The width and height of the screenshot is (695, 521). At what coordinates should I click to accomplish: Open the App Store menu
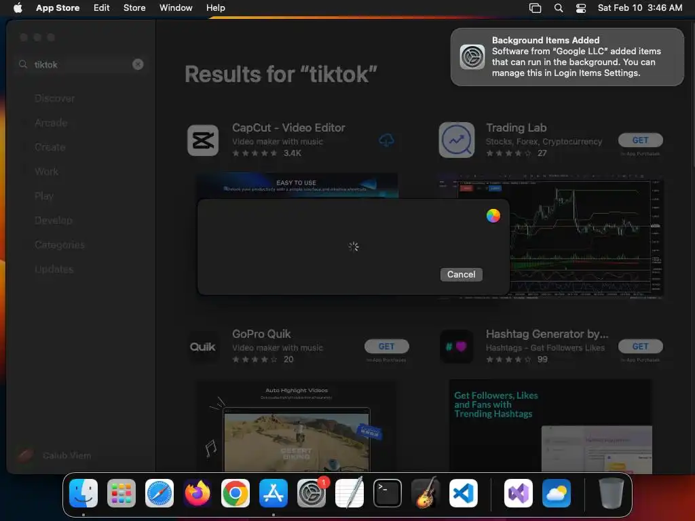pyautogui.click(x=58, y=7)
